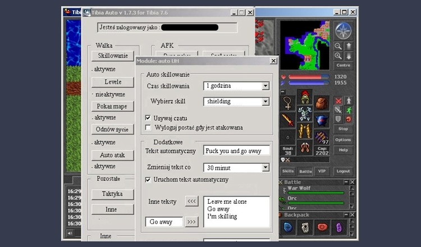The width and height of the screenshot is (421, 247).
Task: Check Wyloguj postać gdy jest atakowana
Action: [x=148, y=127]
